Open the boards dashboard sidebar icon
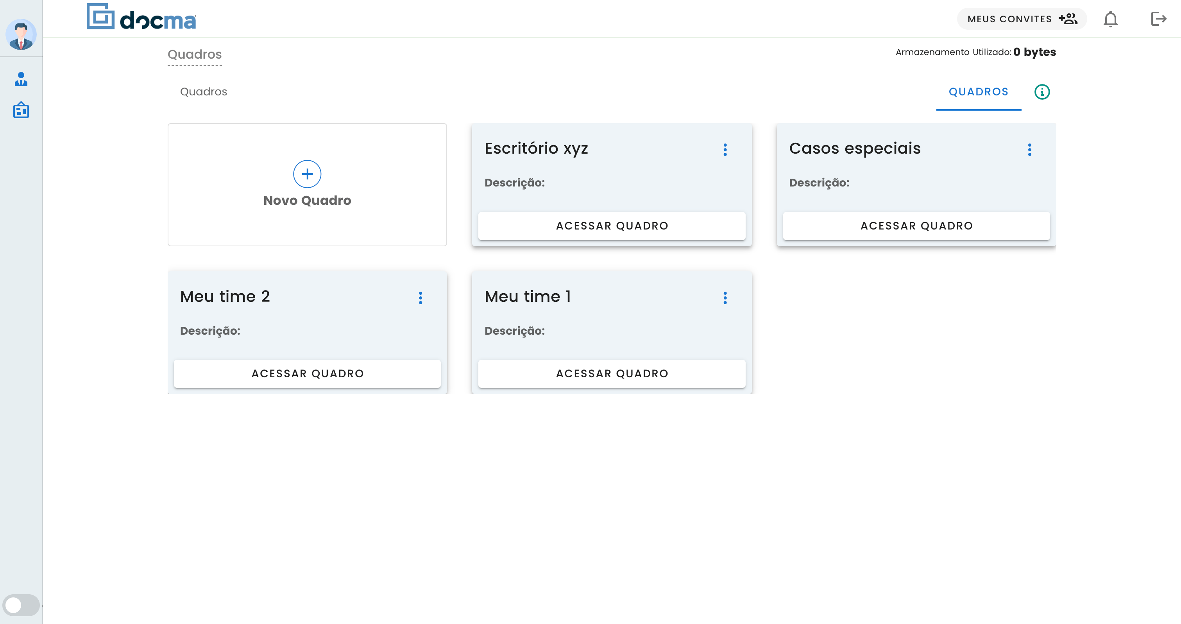Viewport: 1181px width, 624px height. (x=21, y=111)
